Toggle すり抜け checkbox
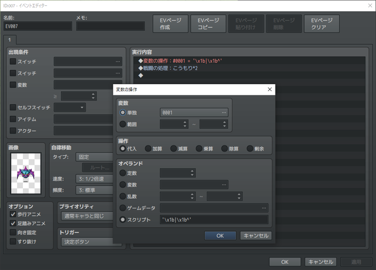 tap(13, 241)
